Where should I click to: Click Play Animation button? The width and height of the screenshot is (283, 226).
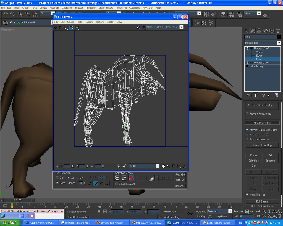click(247, 211)
